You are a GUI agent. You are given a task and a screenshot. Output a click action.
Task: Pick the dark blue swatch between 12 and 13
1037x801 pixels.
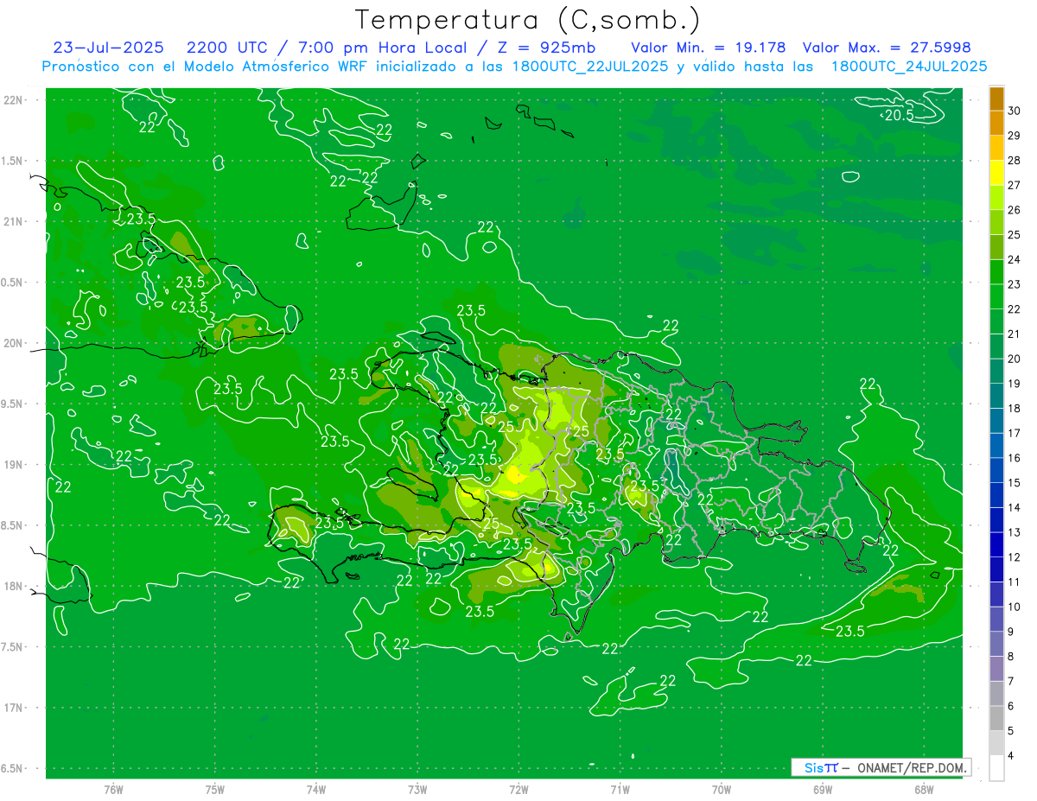996,544
